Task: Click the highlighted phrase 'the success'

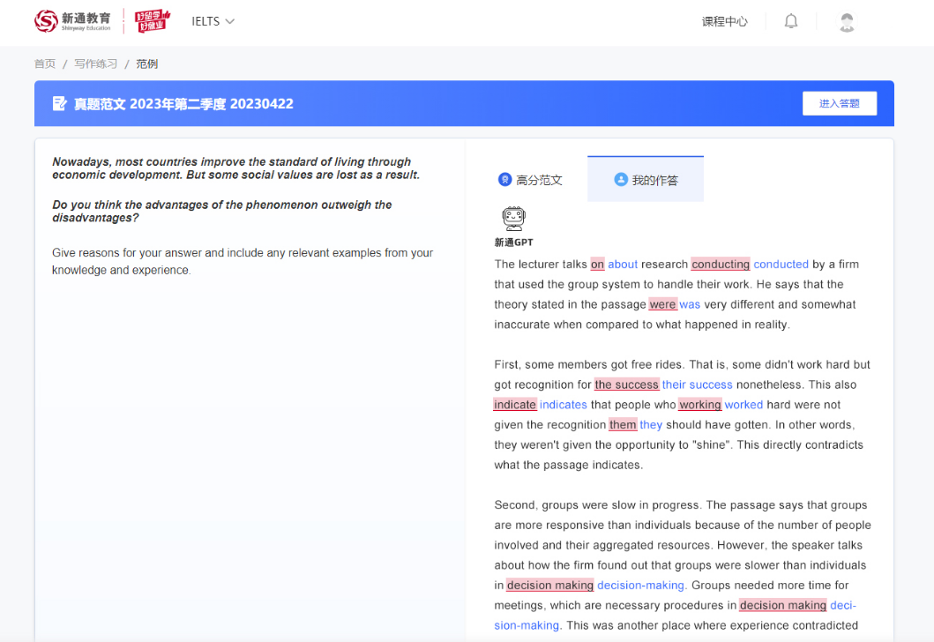Action: (627, 384)
